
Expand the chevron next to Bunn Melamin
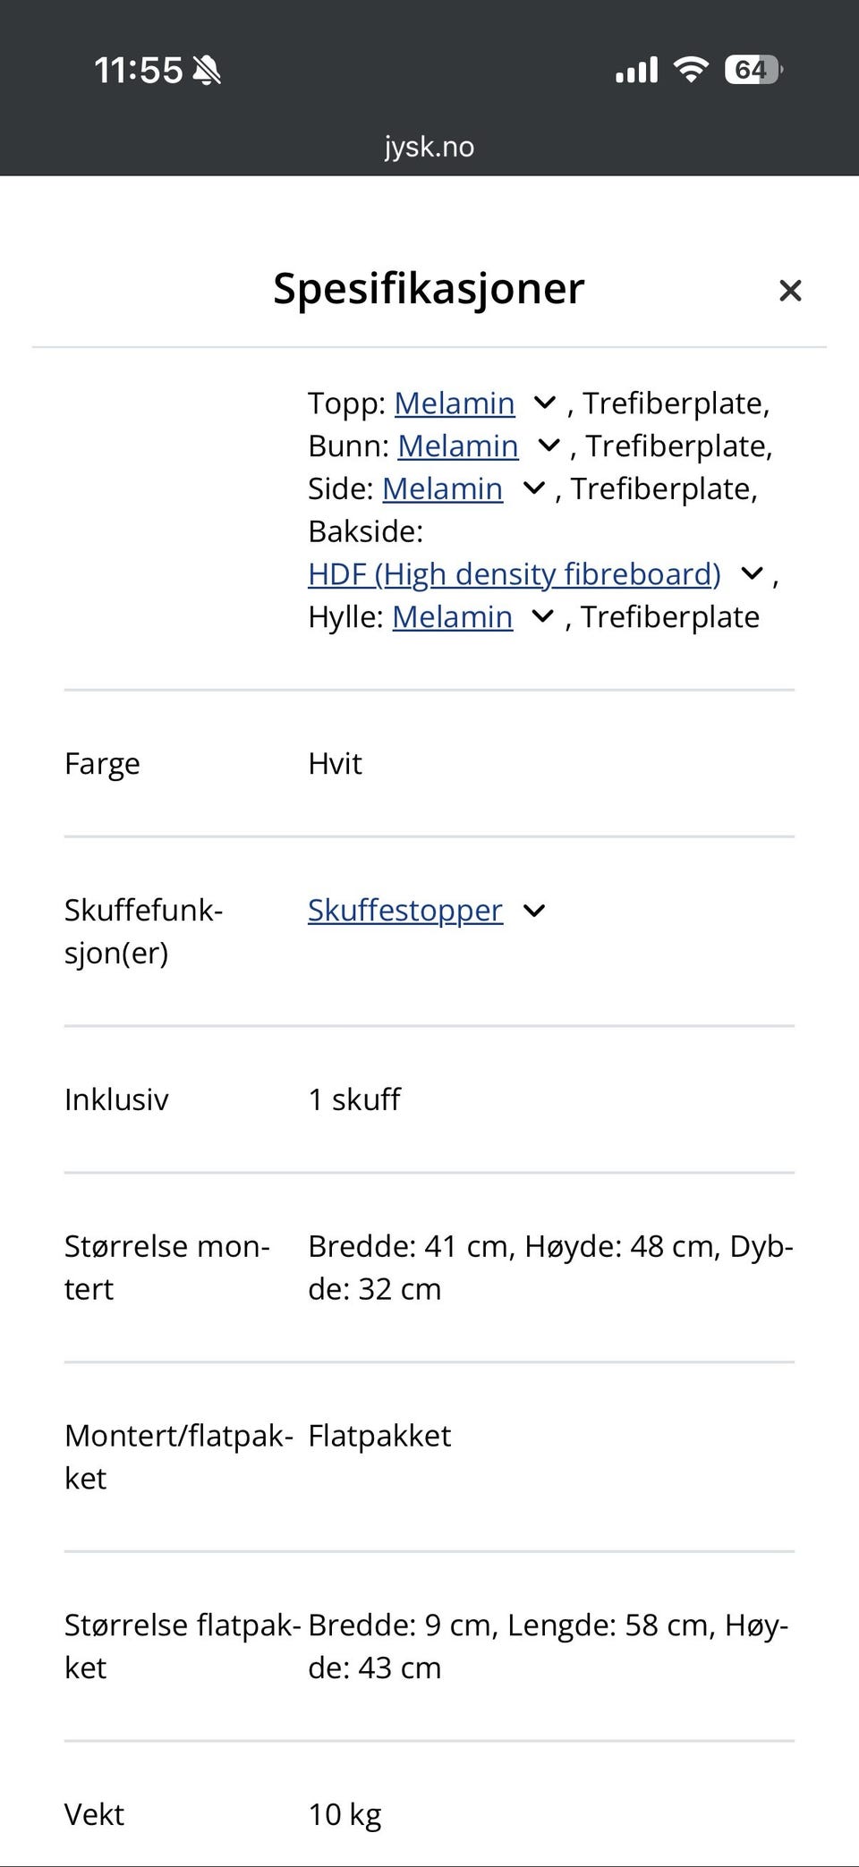[x=548, y=446]
